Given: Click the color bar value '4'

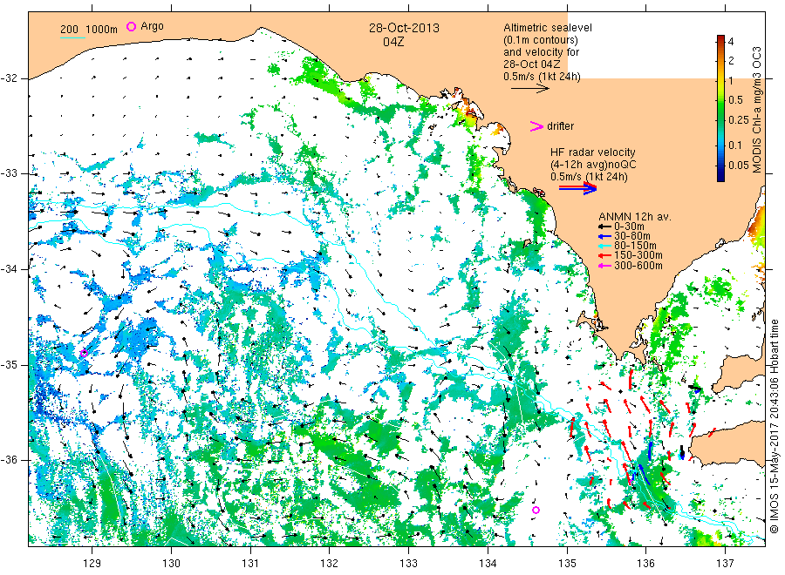Looking at the screenshot, I should (x=730, y=42).
